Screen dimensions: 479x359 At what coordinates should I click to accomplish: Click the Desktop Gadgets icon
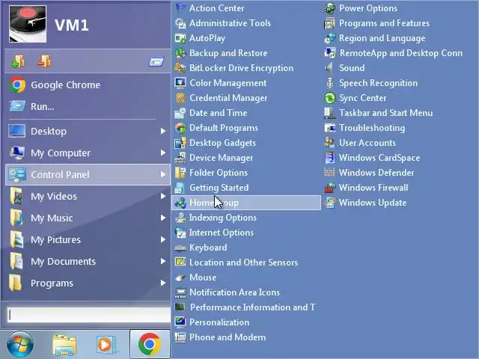point(180,143)
